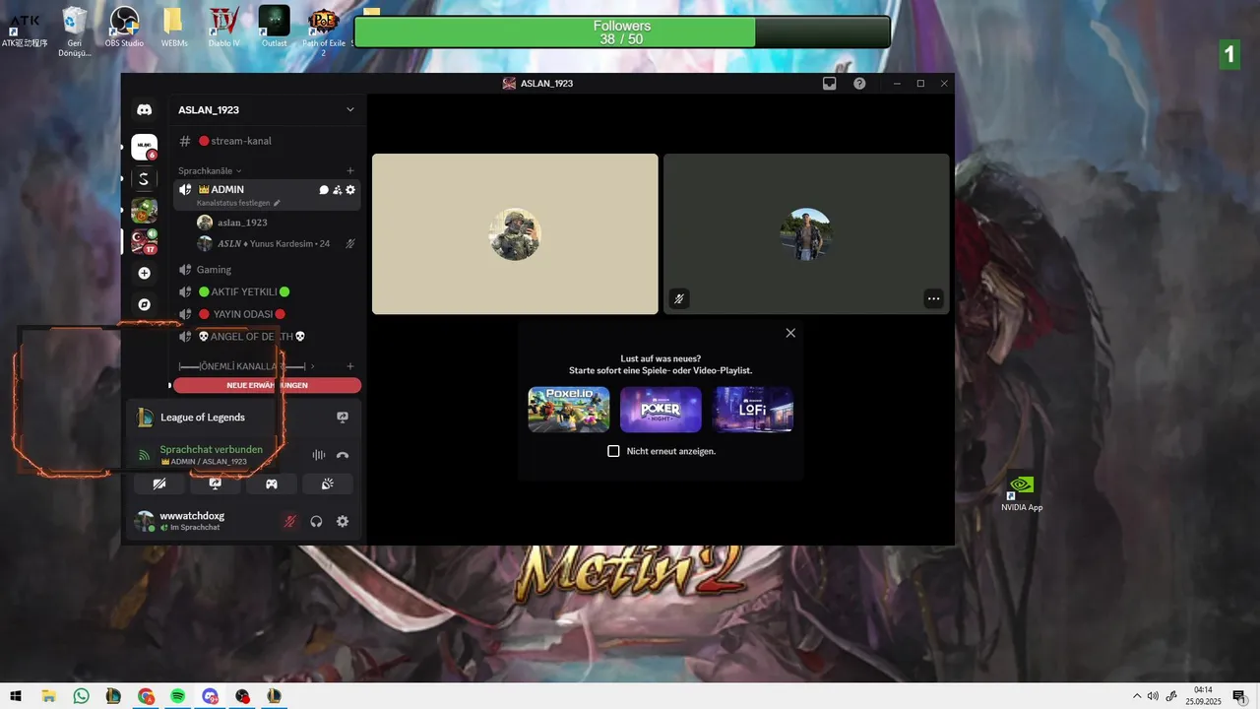Image resolution: width=1260 pixels, height=709 pixels.
Task: Click the help question mark icon
Action: coord(859,84)
